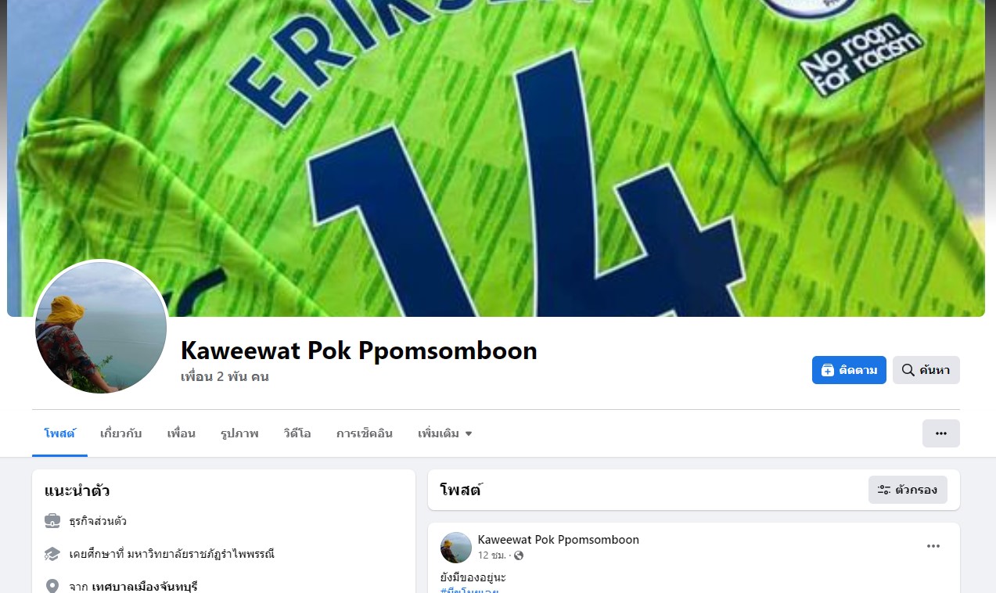
Task: Open the three-dots profile options menu
Action: point(940,433)
